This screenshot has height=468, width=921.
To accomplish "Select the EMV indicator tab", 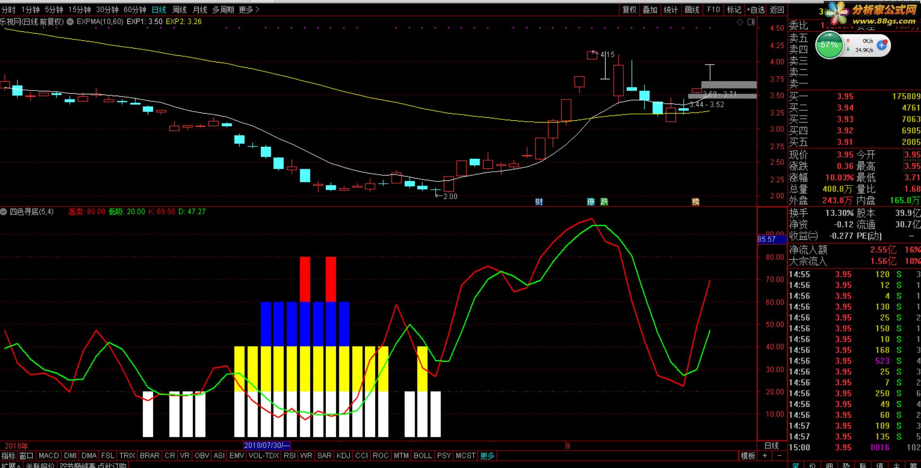I will point(237,455).
